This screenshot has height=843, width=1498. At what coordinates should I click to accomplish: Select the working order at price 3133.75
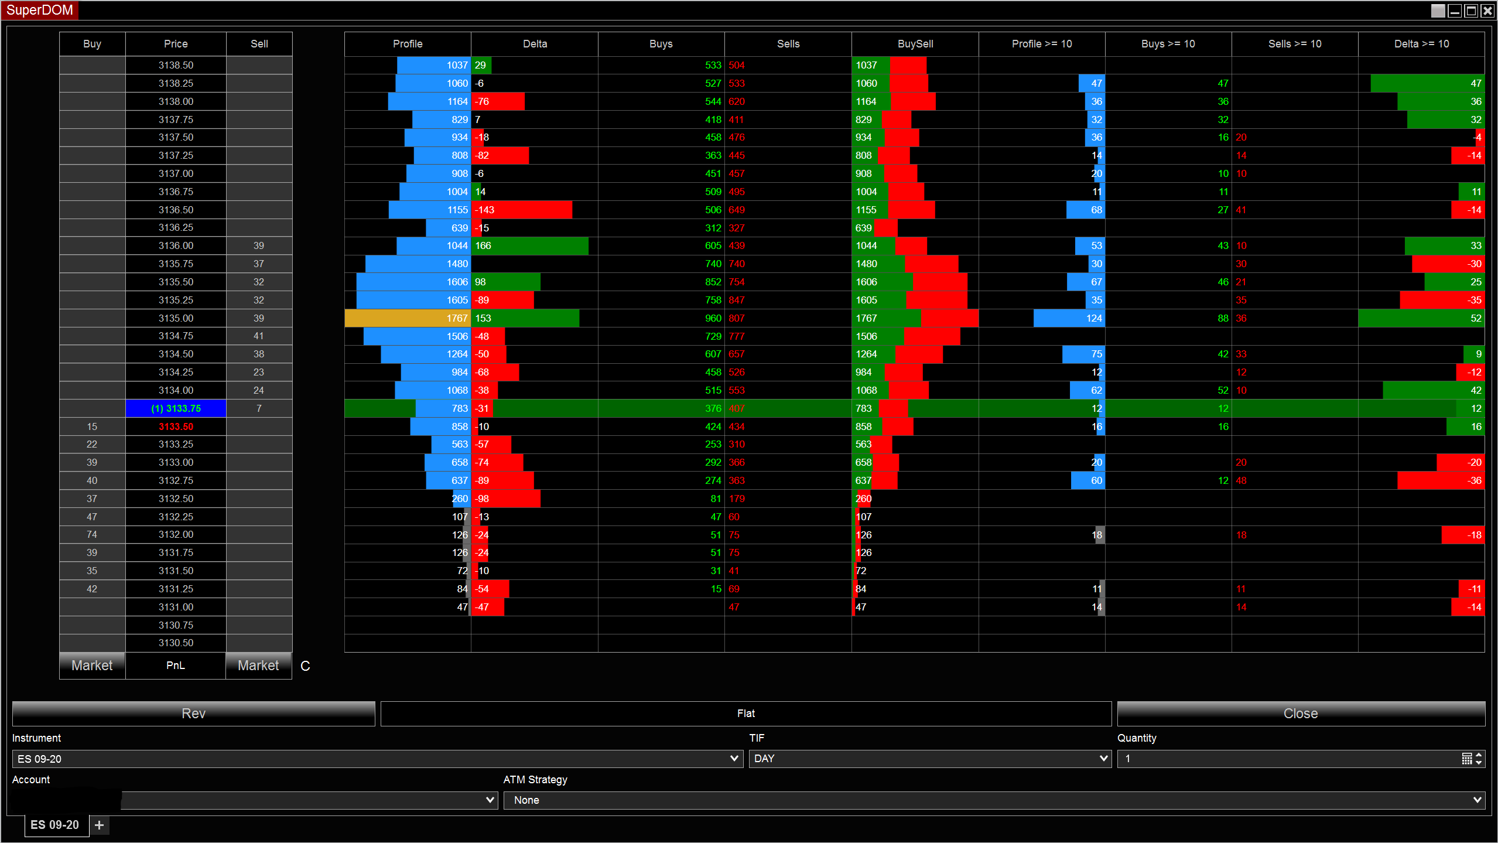click(175, 408)
